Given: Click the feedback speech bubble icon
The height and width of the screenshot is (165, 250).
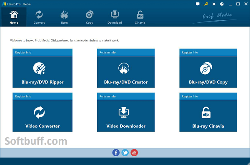Looking at the screenshot, I should [197, 4].
